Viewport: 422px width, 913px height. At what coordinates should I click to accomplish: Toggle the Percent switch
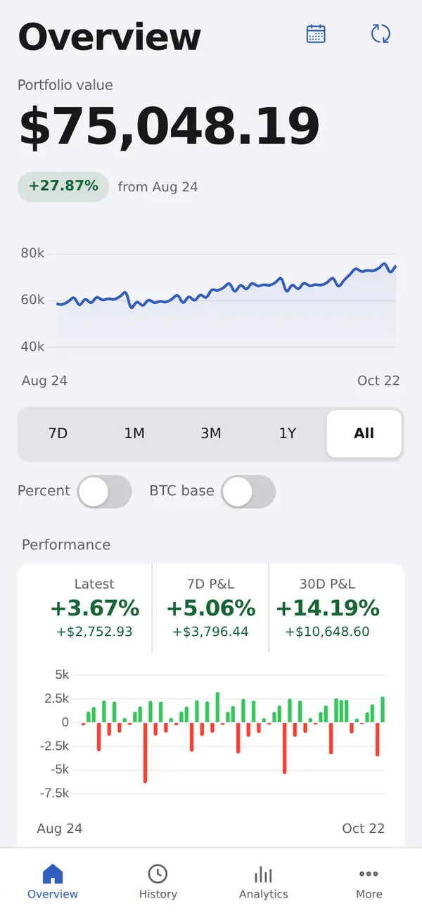click(104, 492)
